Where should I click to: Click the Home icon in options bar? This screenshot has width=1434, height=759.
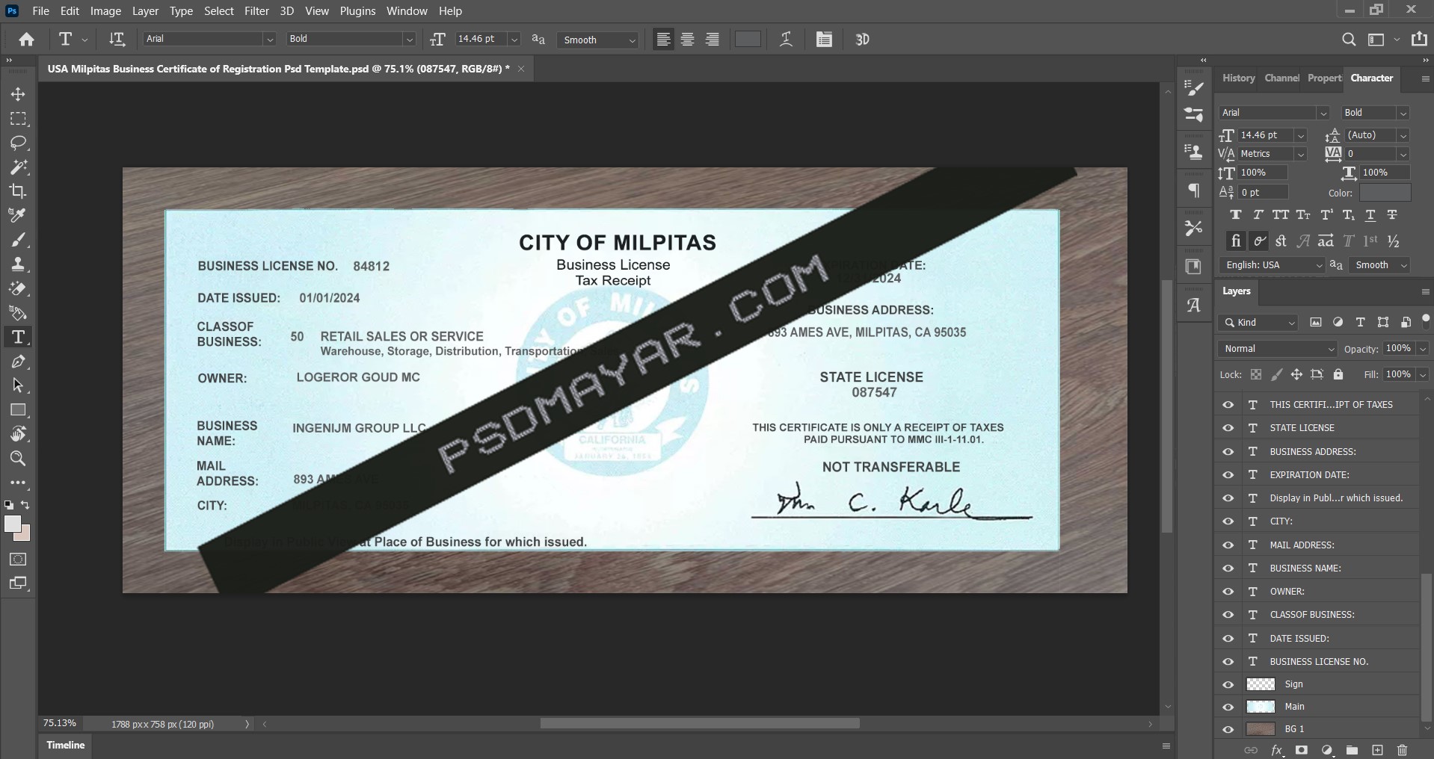coord(27,40)
